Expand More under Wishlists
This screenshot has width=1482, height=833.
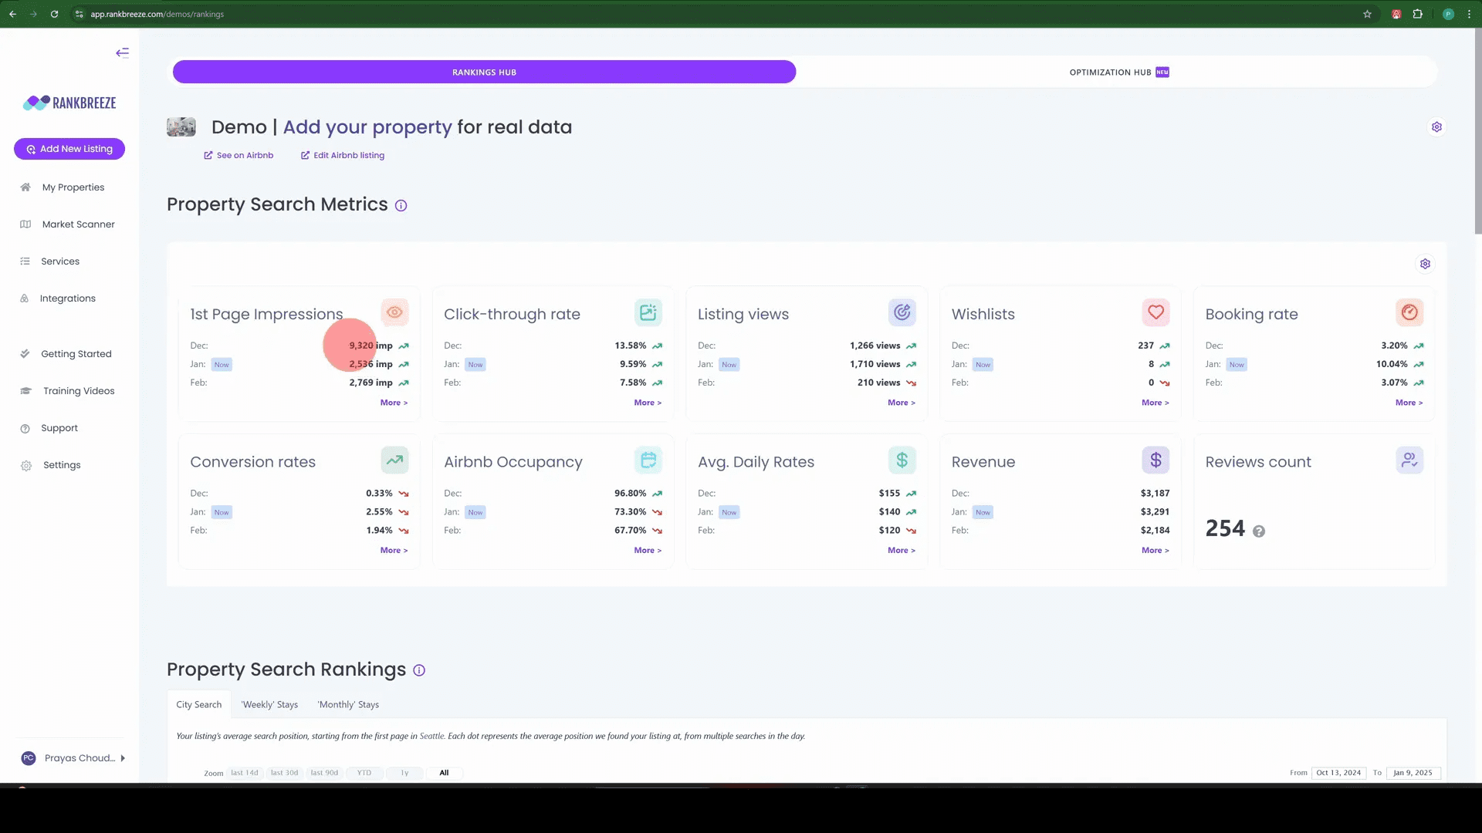(x=1155, y=403)
